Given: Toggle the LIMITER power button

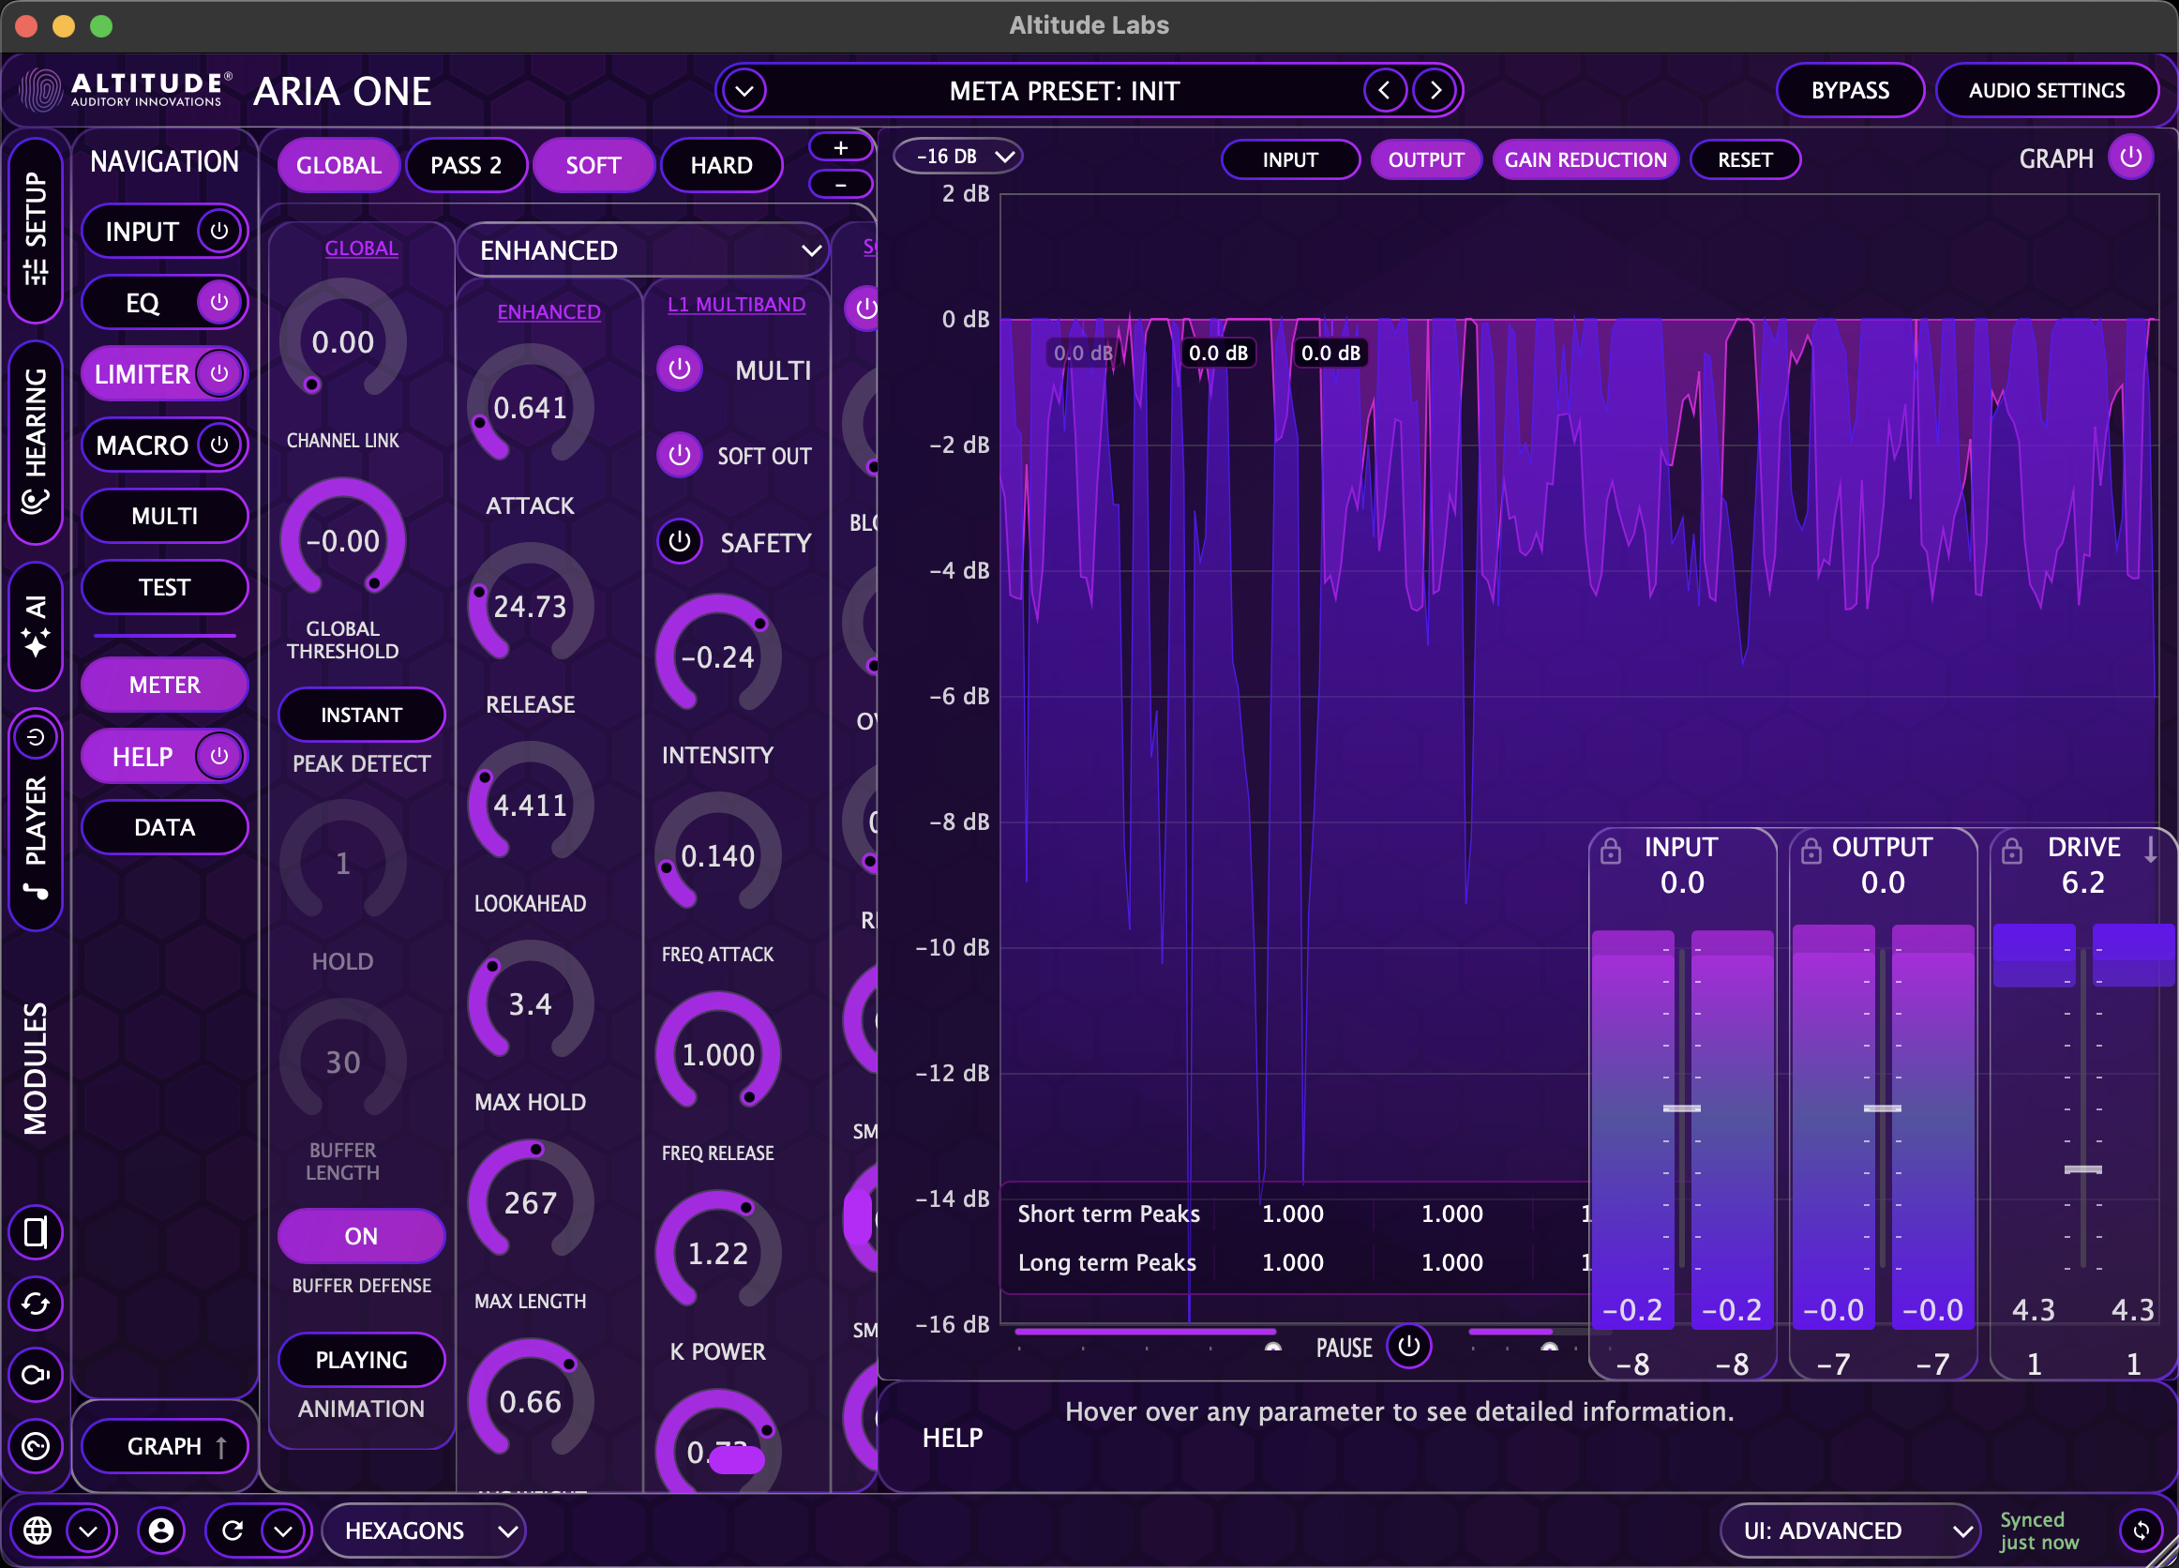Looking at the screenshot, I should (x=219, y=374).
